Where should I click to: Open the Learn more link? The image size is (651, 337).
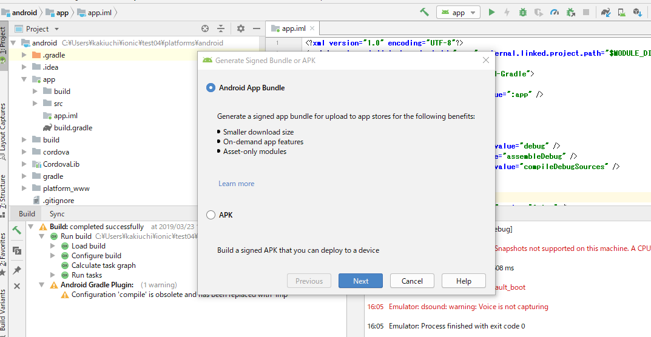236,184
